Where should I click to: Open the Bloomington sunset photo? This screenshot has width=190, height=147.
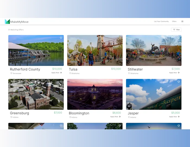point(95,94)
